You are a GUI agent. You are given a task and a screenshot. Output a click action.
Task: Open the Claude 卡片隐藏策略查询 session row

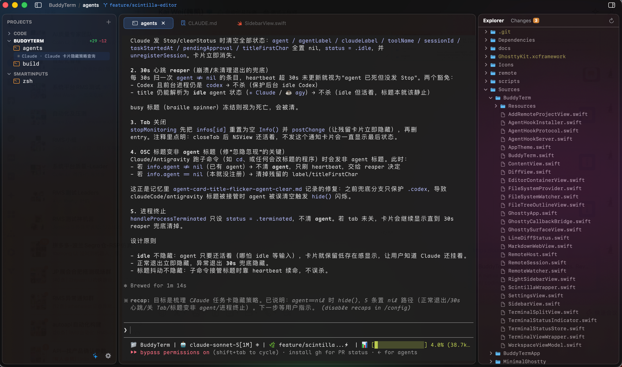62,56
